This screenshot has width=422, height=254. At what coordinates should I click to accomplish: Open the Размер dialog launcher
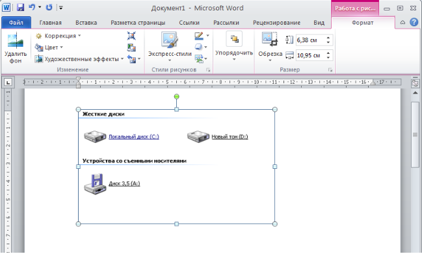(330, 70)
